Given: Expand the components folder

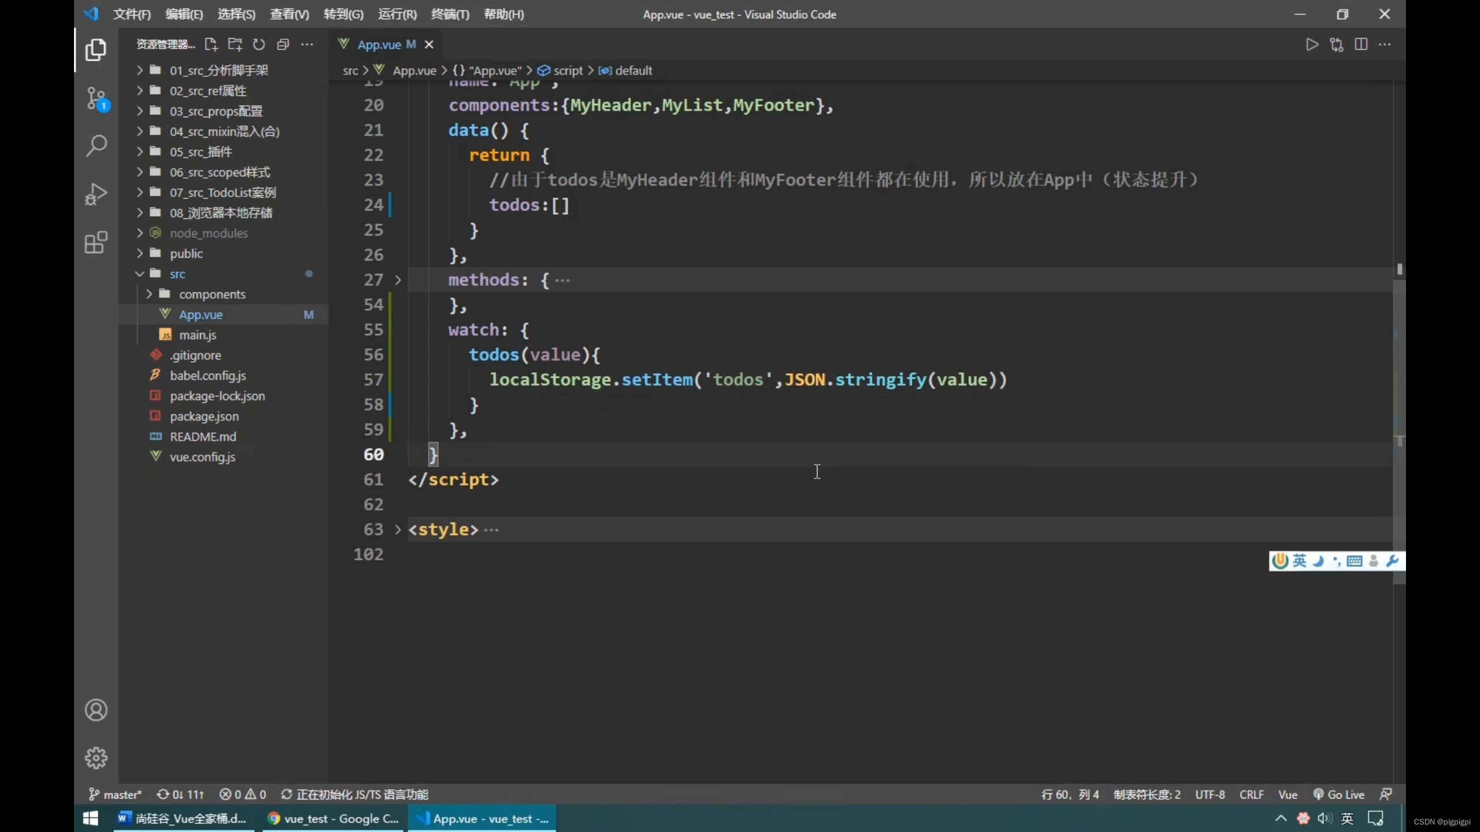Looking at the screenshot, I should point(223,294).
